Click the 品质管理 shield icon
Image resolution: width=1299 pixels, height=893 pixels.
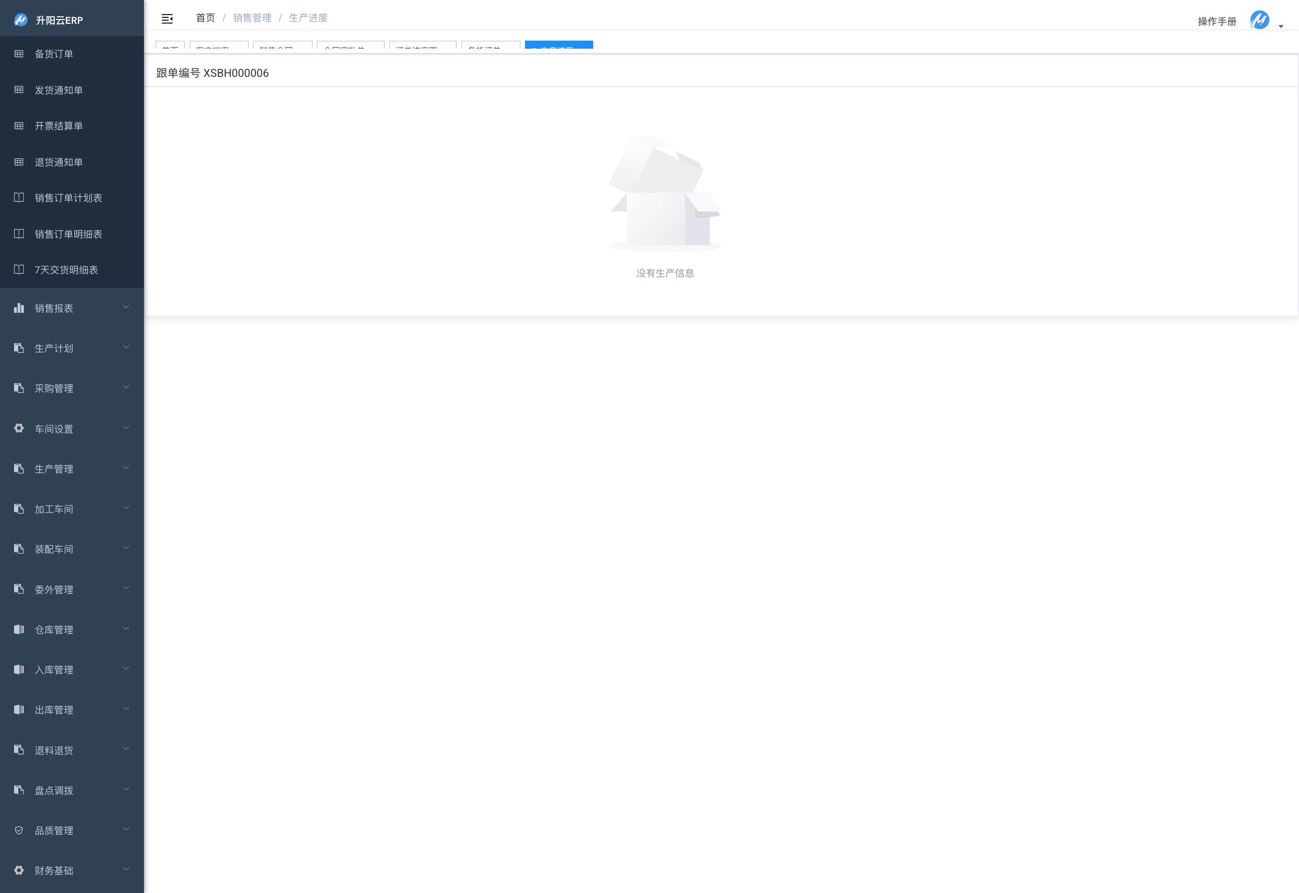(19, 830)
